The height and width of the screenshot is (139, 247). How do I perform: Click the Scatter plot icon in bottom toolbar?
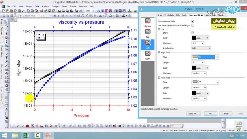pyautogui.click(x=18, y=126)
